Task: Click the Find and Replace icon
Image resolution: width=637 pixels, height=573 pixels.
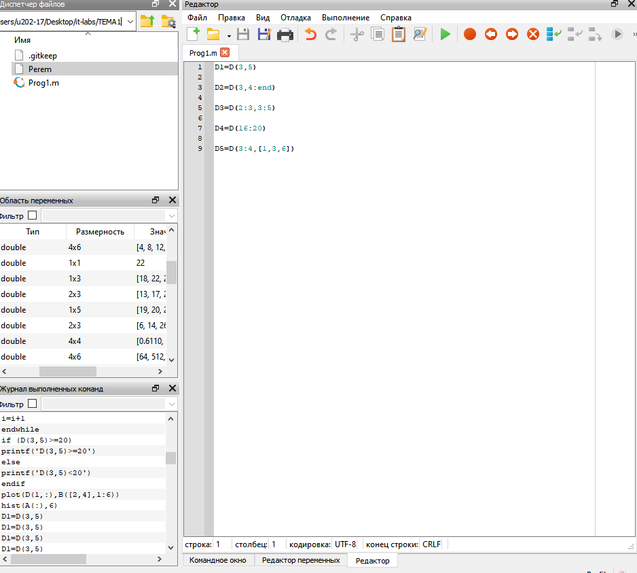Action: pyautogui.click(x=420, y=34)
